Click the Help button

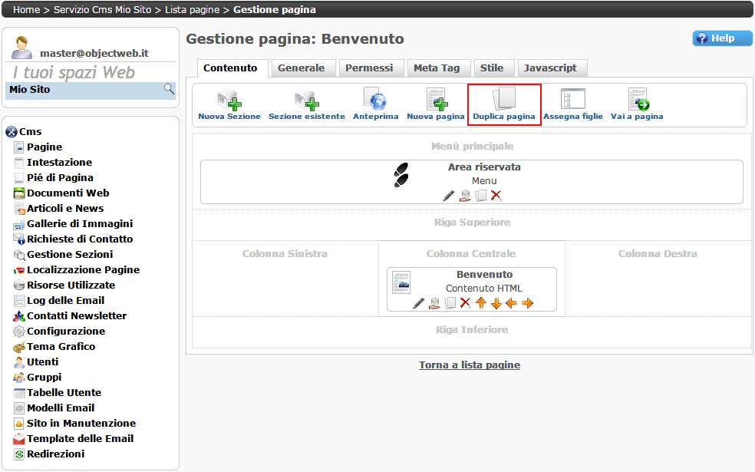722,38
